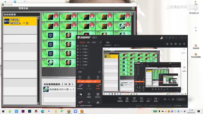Add a new scene with plus icon

pyautogui.click(x=100, y=42)
